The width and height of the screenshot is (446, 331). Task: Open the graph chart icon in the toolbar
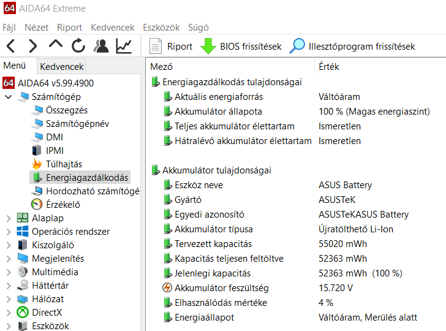[124, 46]
